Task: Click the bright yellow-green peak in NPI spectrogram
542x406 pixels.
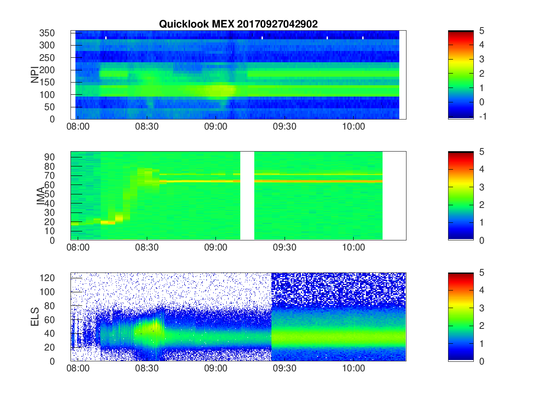Action: 220,90
